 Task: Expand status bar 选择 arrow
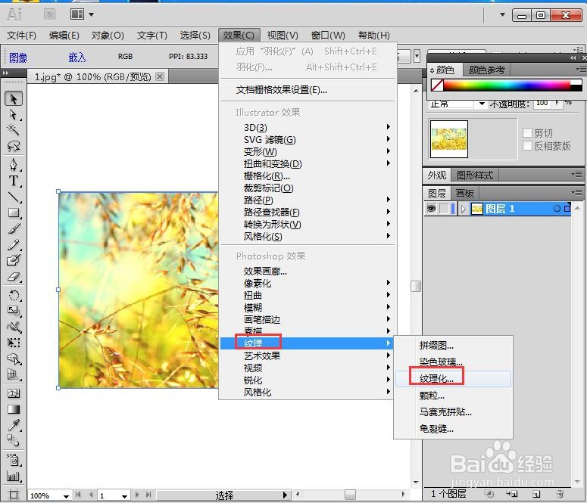(286, 495)
